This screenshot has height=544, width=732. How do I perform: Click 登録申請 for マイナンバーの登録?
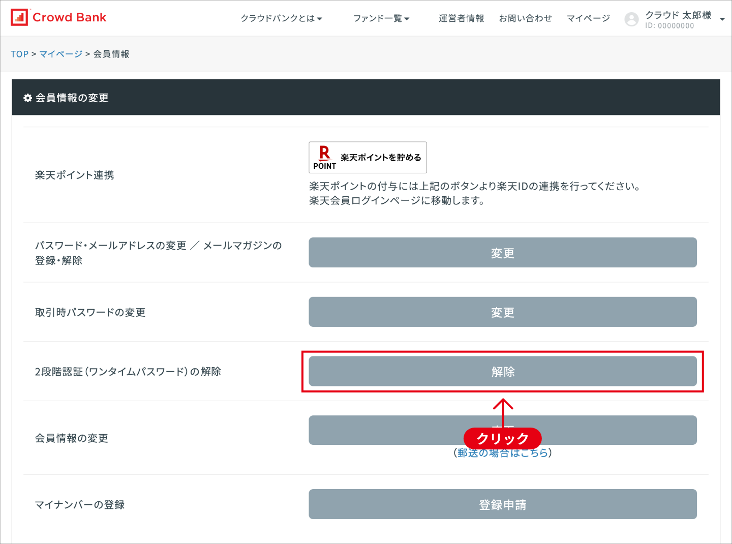(x=503, y=504)
